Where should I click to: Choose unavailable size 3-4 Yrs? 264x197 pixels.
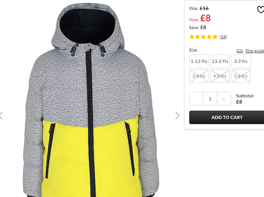[199, 76]
